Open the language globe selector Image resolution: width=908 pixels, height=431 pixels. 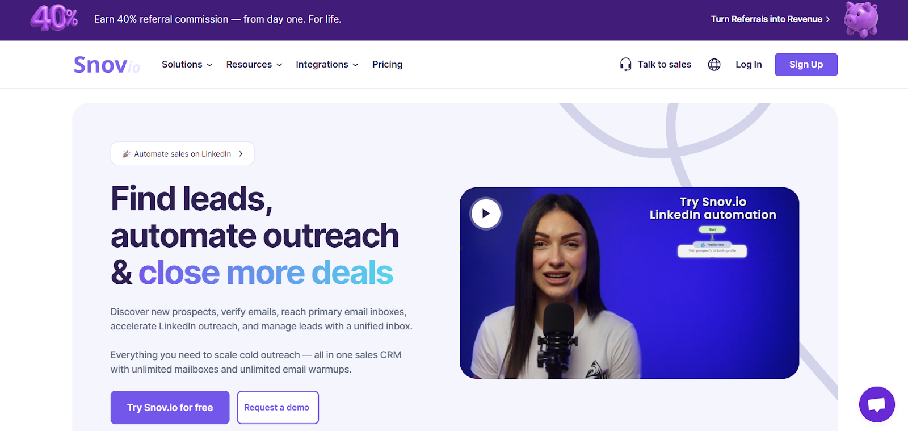pyautogui.click(x=714, y=65)
